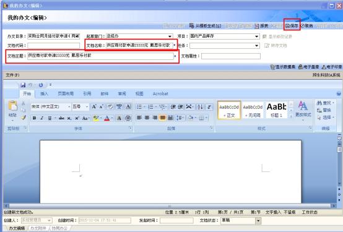Toggle Superscript formatting
This screenshot has width=343, height=232.
[77, 118]
